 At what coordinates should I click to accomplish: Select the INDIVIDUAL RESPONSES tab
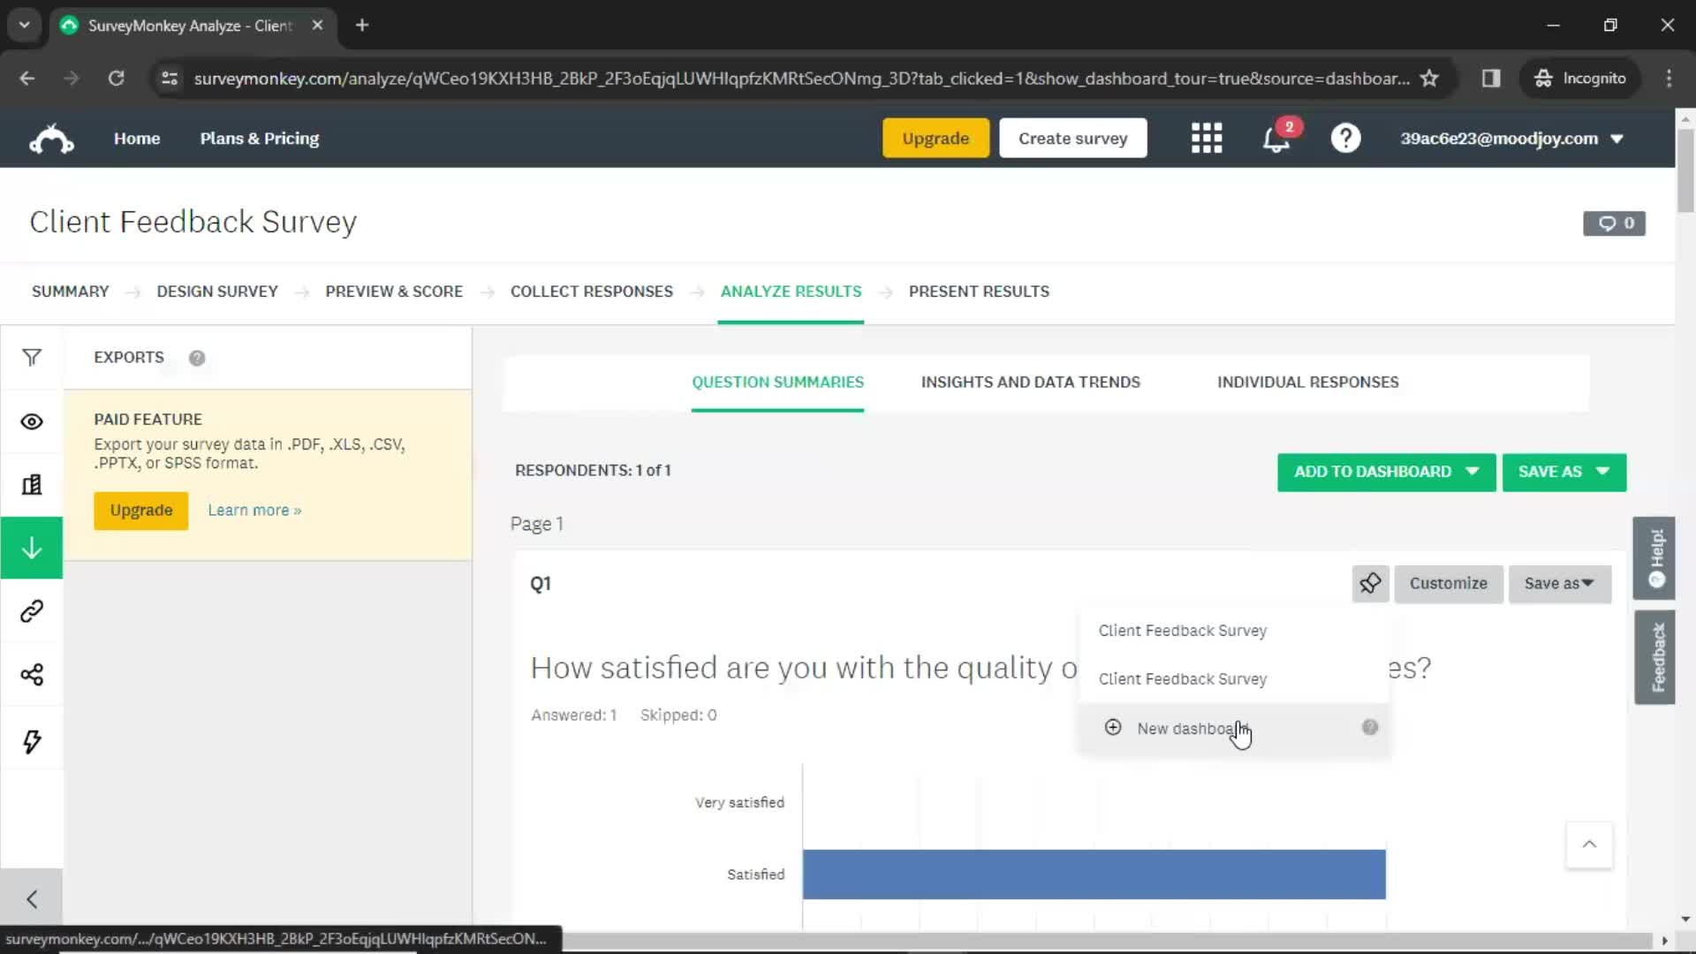point(1307,382)
